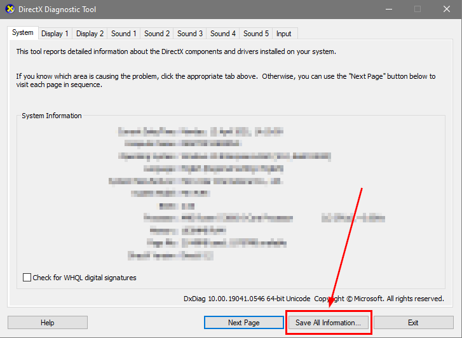This screenshot has height=338, width=462.
Task: Minimize the DirectX Diagnostic Tool window
Action: click(387, 10)
